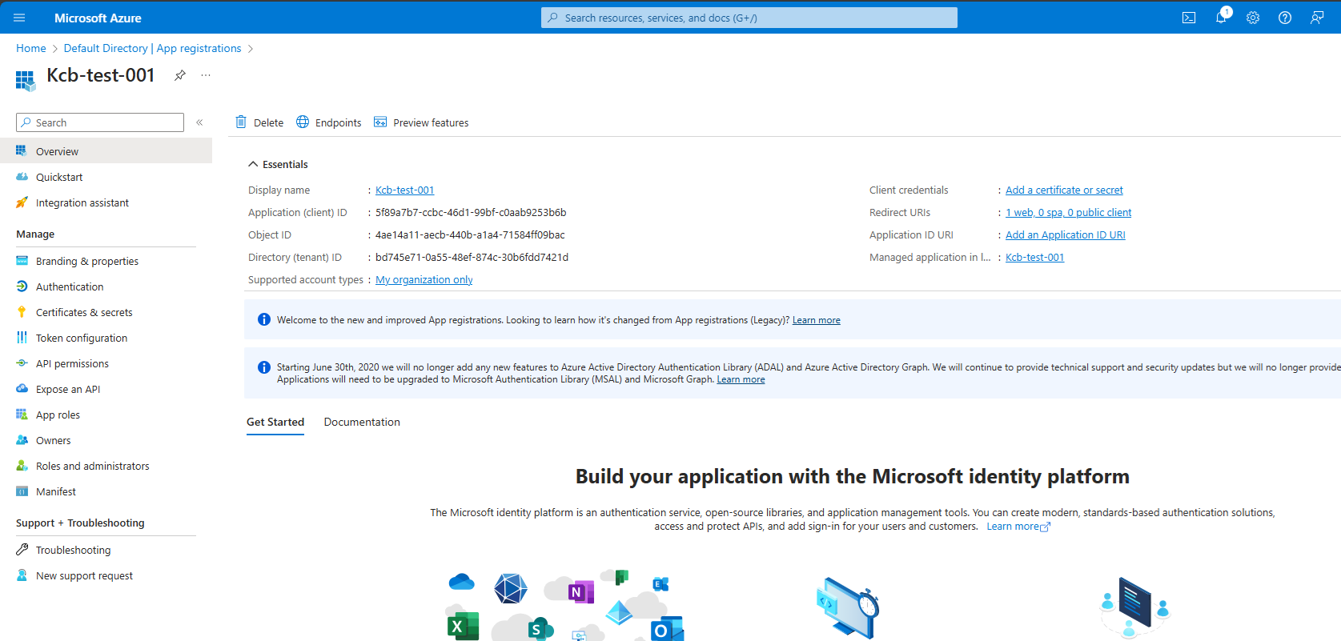Click Application (client) ID value
Screen dimensions: 1341x641
click(x=471, y=212)
